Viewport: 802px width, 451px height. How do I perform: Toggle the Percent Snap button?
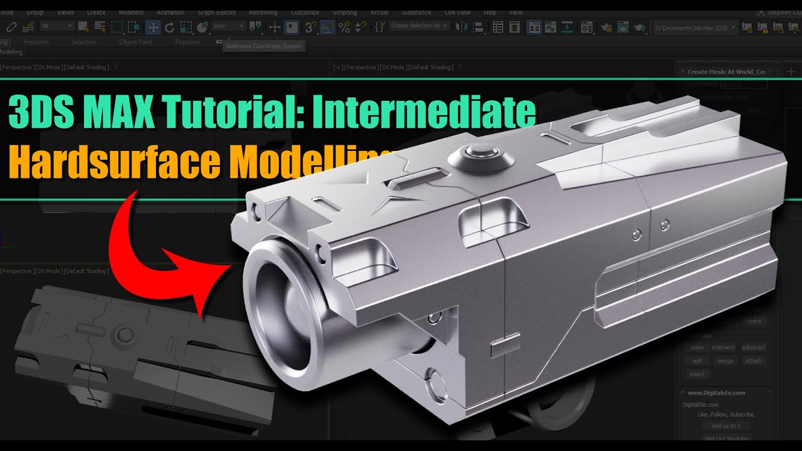[x=344, y=27]
